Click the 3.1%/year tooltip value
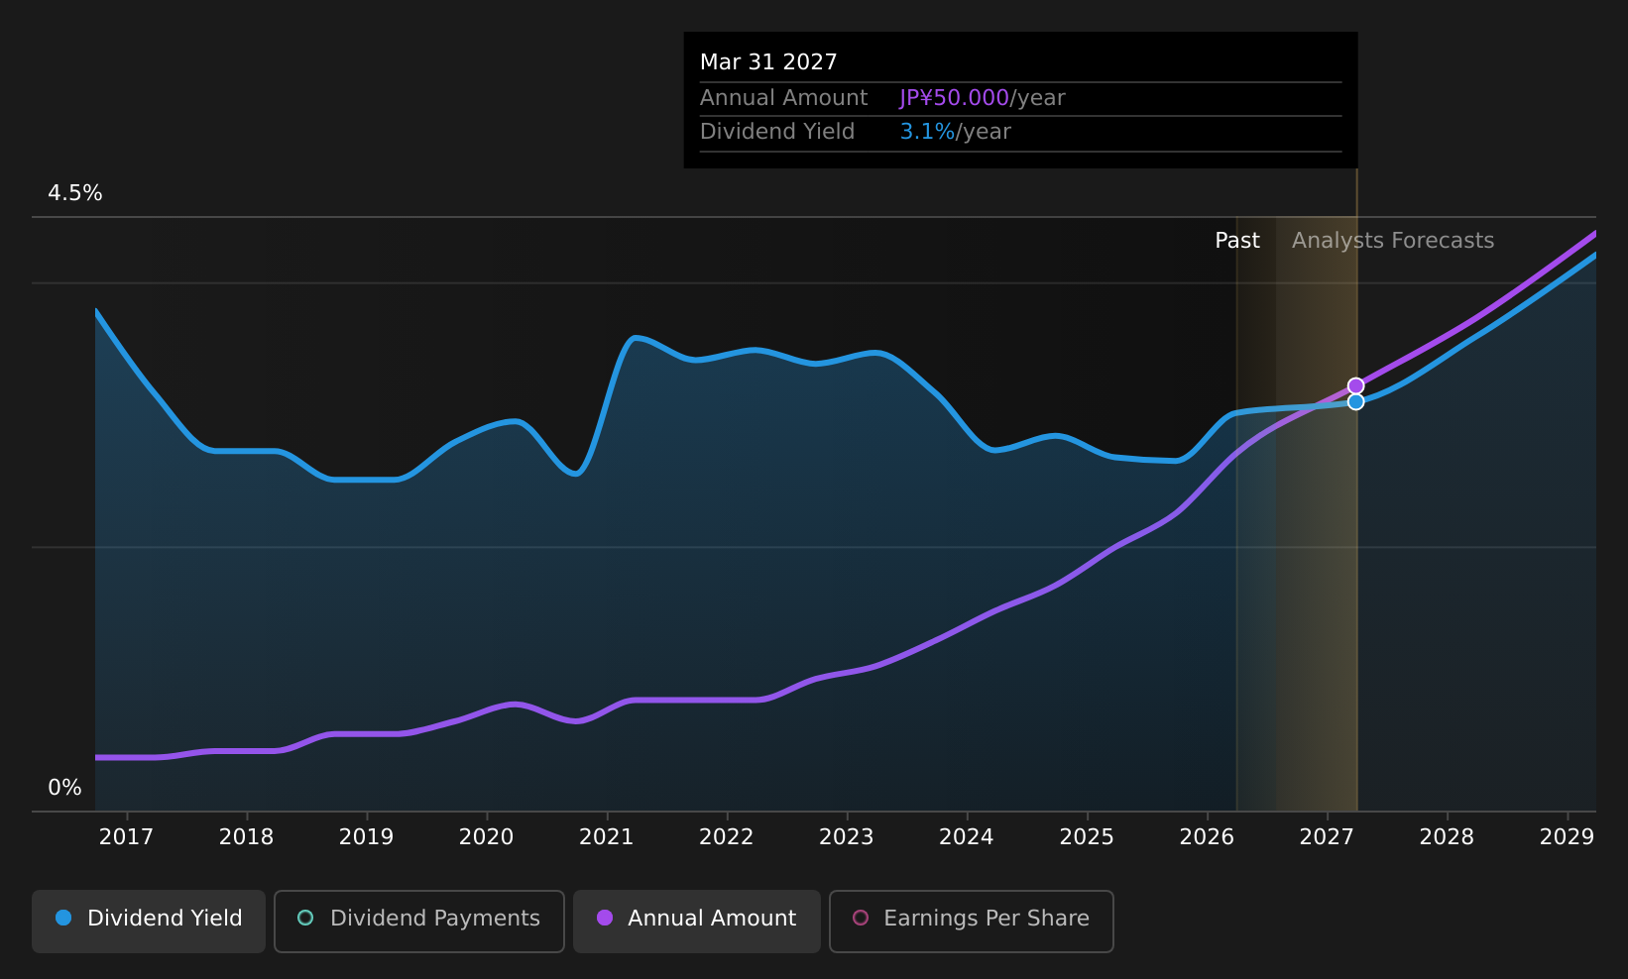The image size is (1628, 979). coord(955,132)
